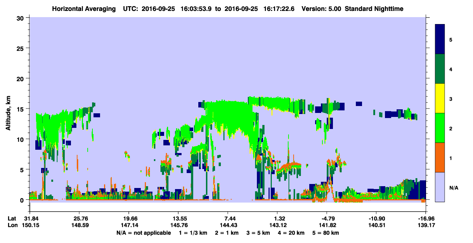Click longitude value 141.82
473x243 pixels.
coord(327,225)
